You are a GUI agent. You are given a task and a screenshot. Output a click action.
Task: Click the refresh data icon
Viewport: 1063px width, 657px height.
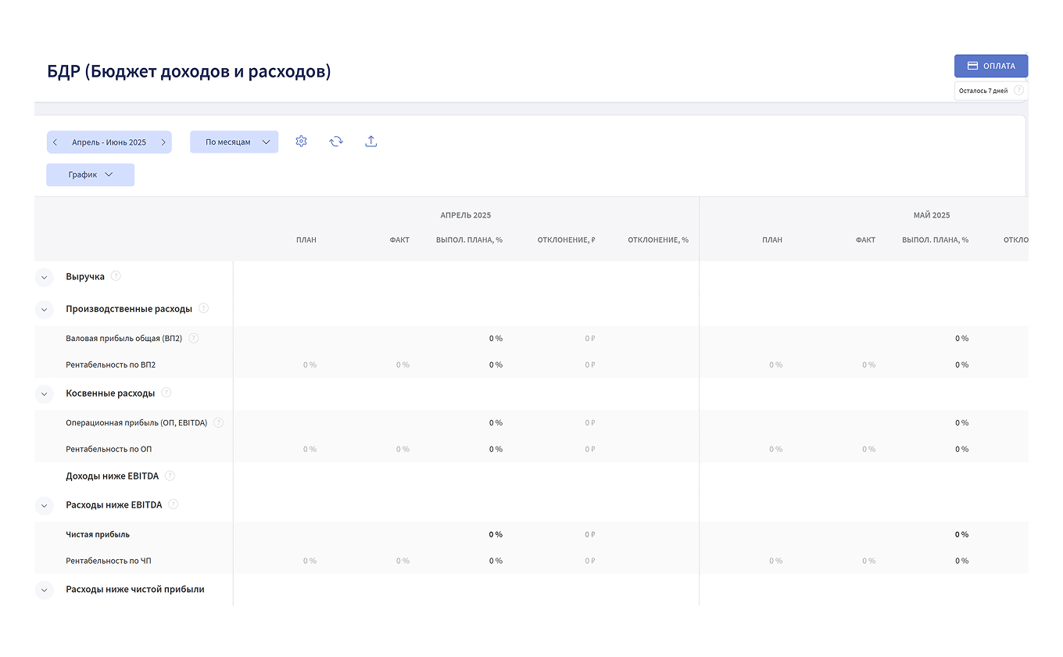point(336,142)
